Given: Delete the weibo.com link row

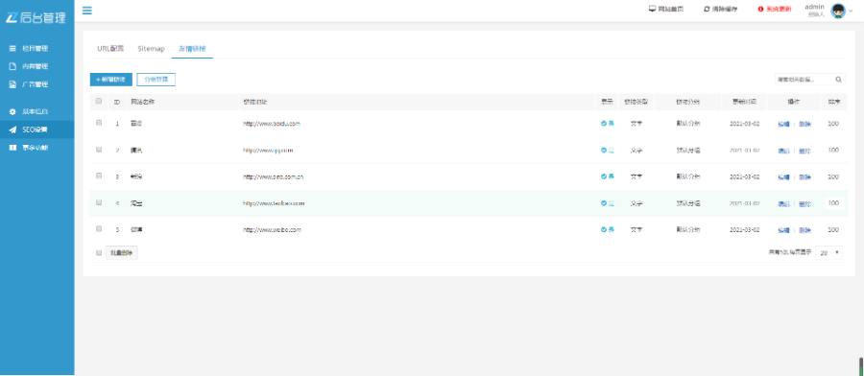Looking at the screenshot, I should click(x=805, y=230).
